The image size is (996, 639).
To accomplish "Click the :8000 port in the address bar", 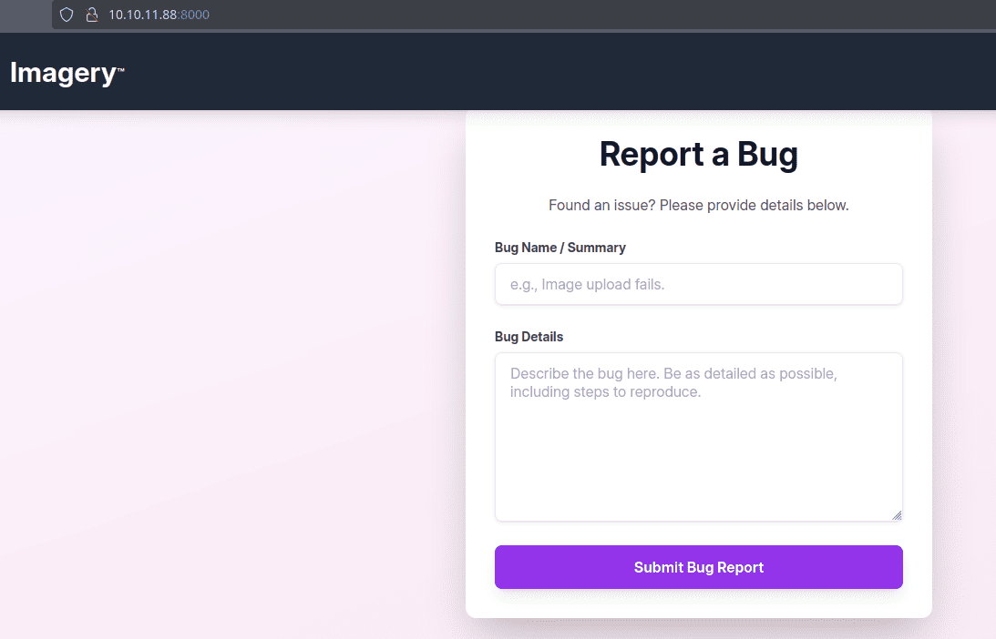I will tap(194, 15).
